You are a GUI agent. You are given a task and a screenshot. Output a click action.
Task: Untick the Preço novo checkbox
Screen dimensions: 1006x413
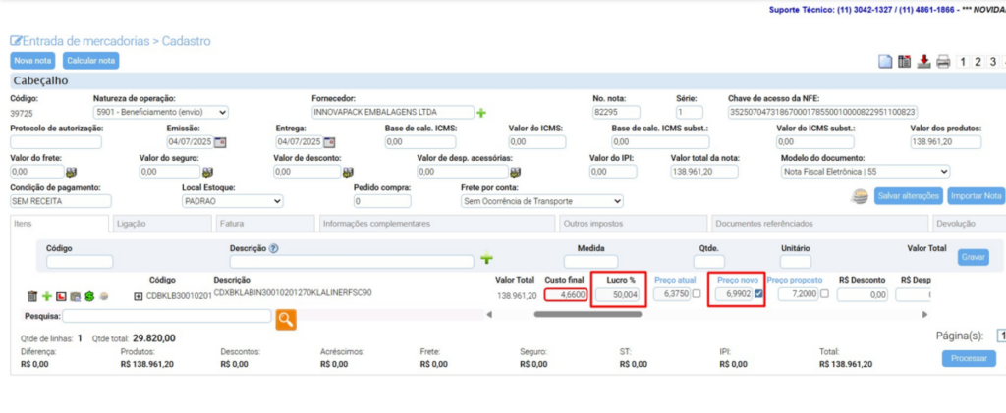(x=759, y=294)
